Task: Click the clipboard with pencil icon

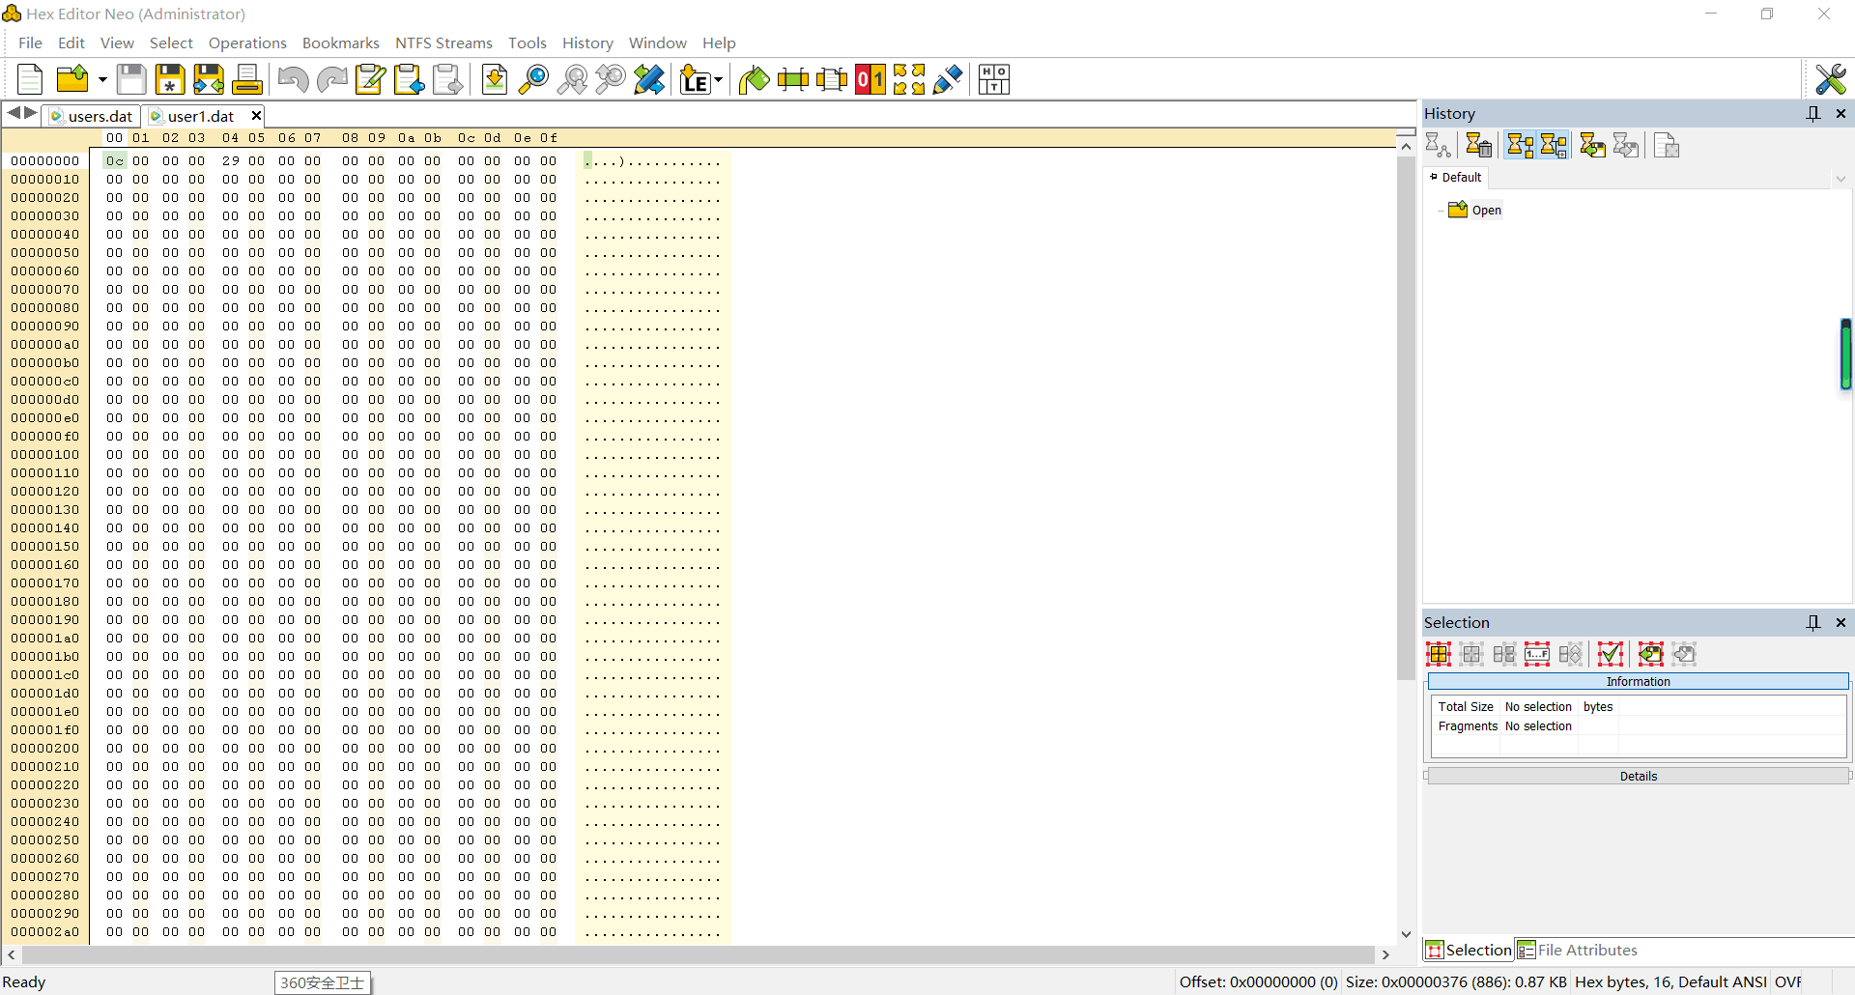Action: pos(370,79)
